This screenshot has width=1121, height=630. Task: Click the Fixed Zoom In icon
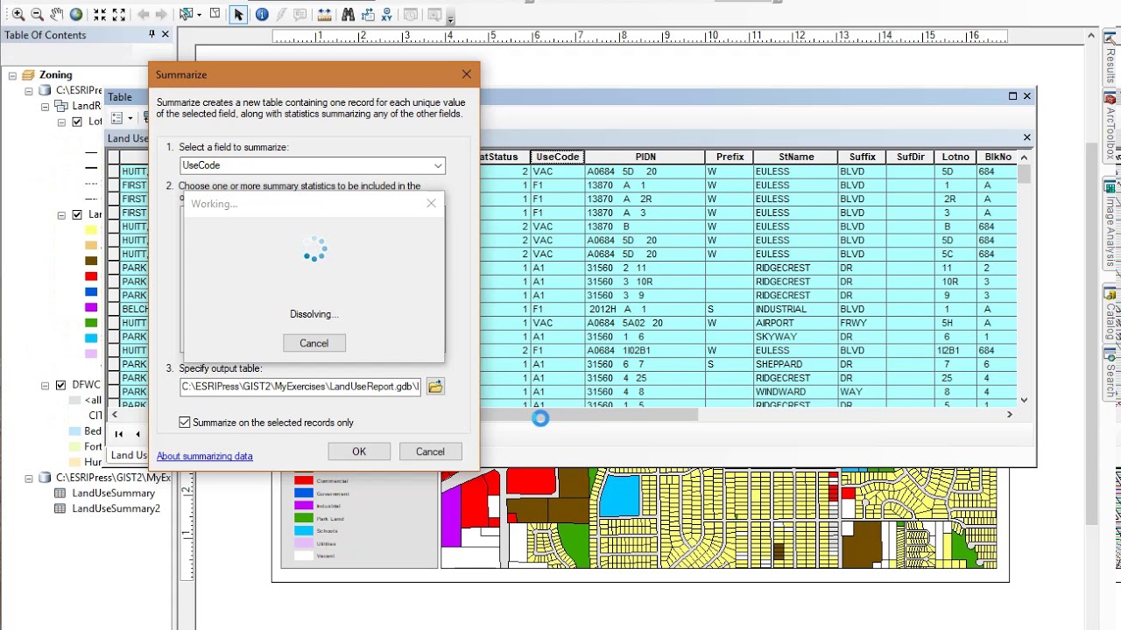pos(100,15)
